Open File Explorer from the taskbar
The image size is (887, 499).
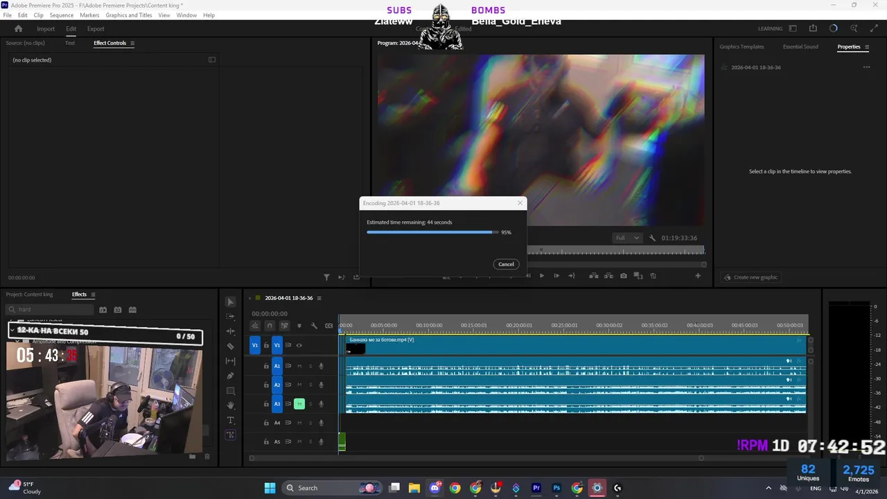coord(414,488)
